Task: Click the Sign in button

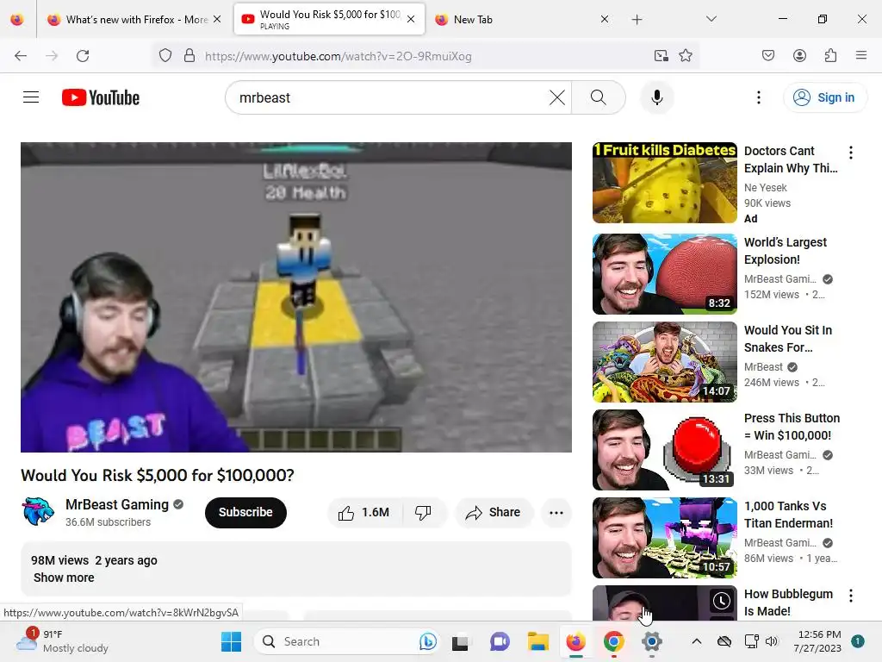Action: coord(824,97)
